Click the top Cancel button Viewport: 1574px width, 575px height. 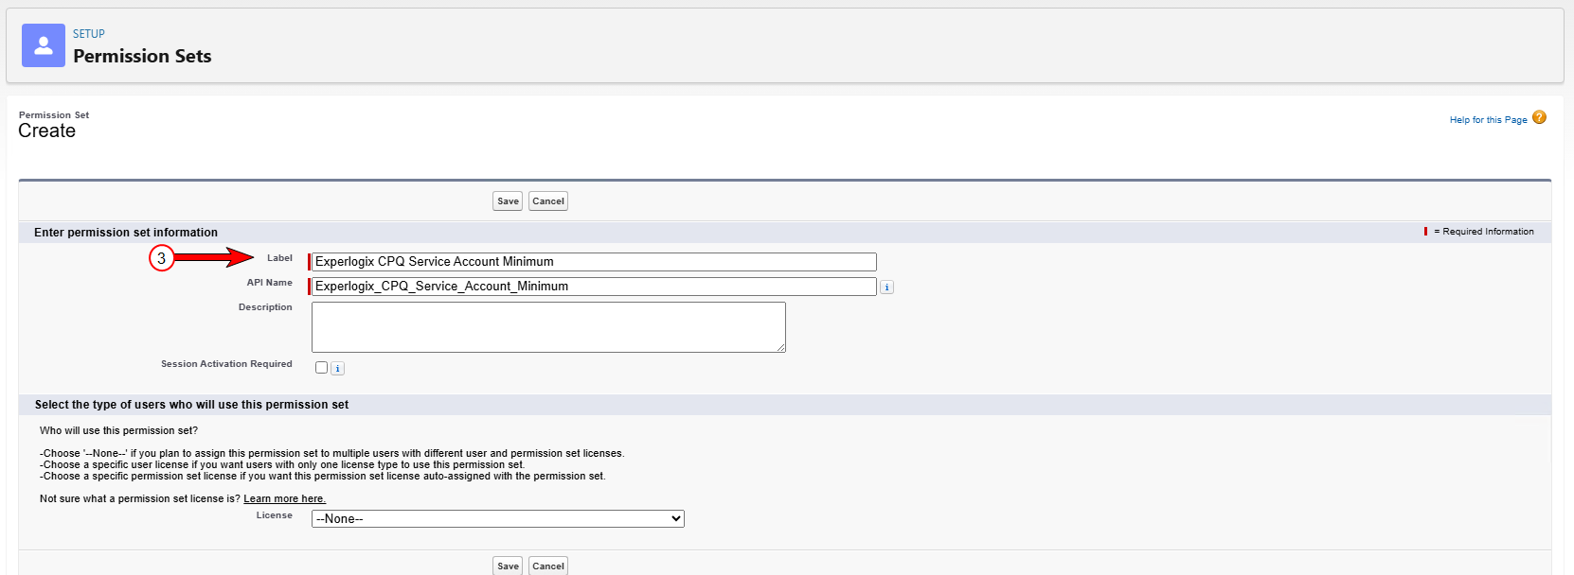point(548,201)
